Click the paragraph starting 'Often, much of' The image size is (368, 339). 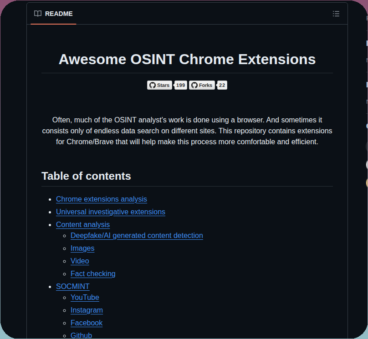tap(187, 131)
